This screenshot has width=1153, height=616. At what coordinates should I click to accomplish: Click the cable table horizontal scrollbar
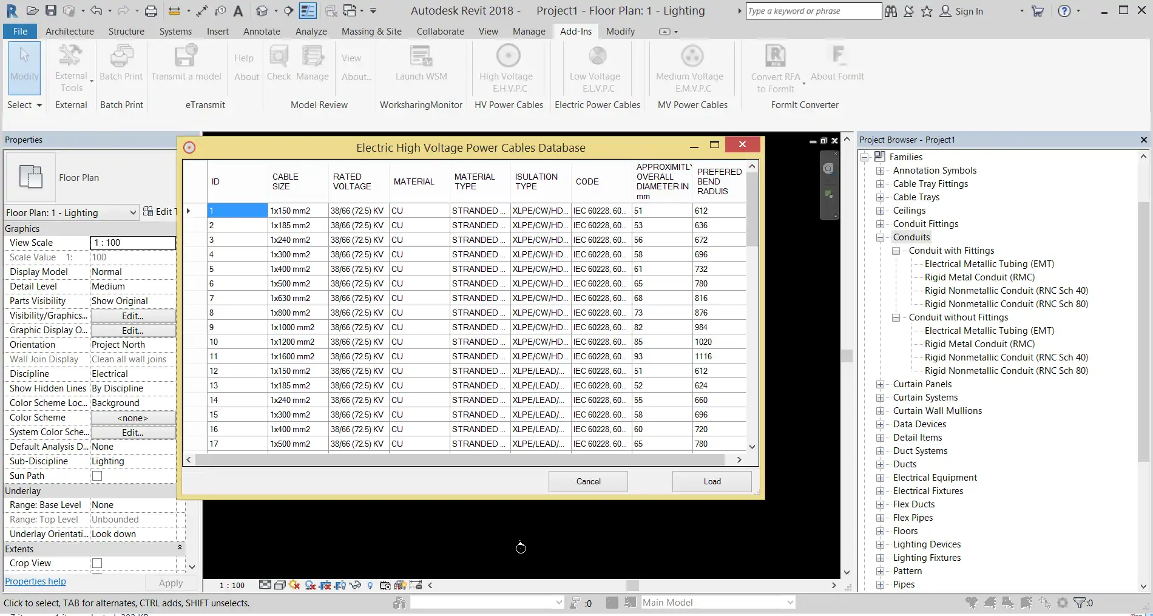click(x=461, y=460)
